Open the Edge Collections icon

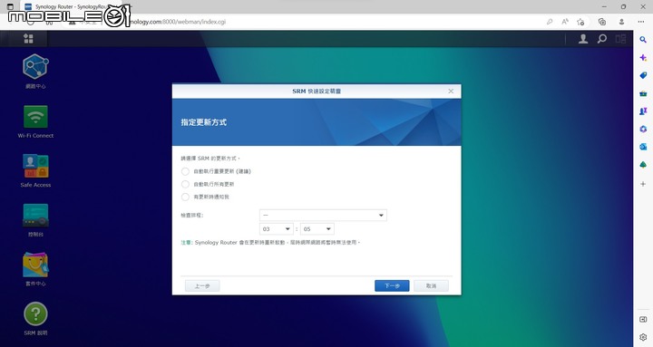coord(602,22)
